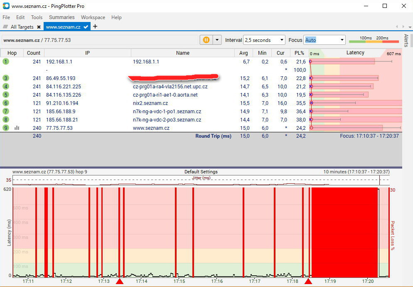Add a new target tab with plus icon
The width and height of the screenshot is (413, 287).
[95, 27]
